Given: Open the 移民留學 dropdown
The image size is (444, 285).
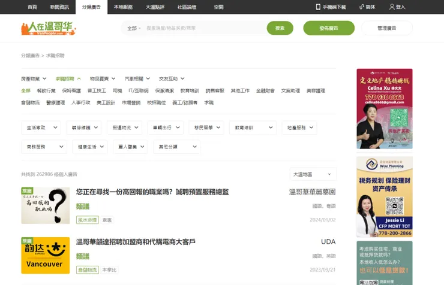Looking at the screenshot, I should click(x=206, y=128).
